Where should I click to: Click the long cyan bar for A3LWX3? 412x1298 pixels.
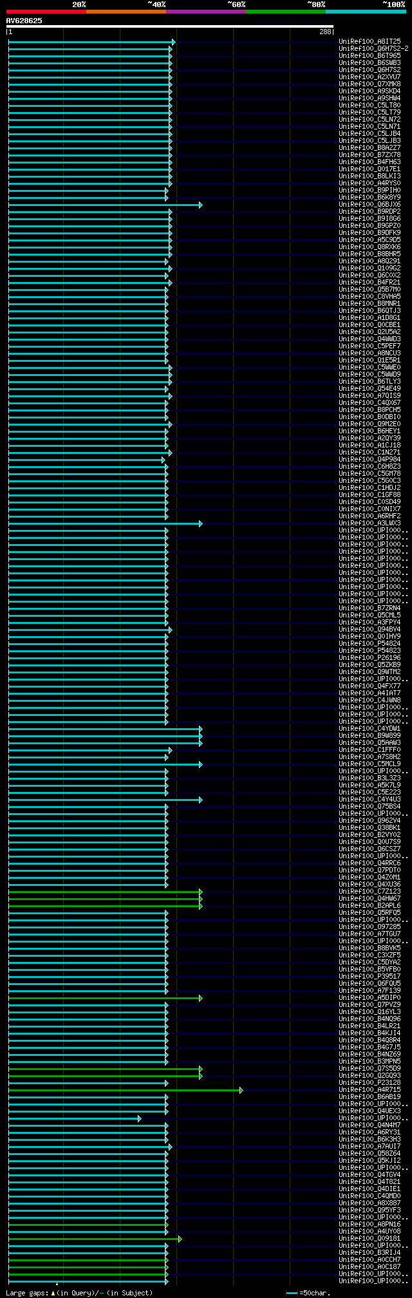(x=105, y=524)
